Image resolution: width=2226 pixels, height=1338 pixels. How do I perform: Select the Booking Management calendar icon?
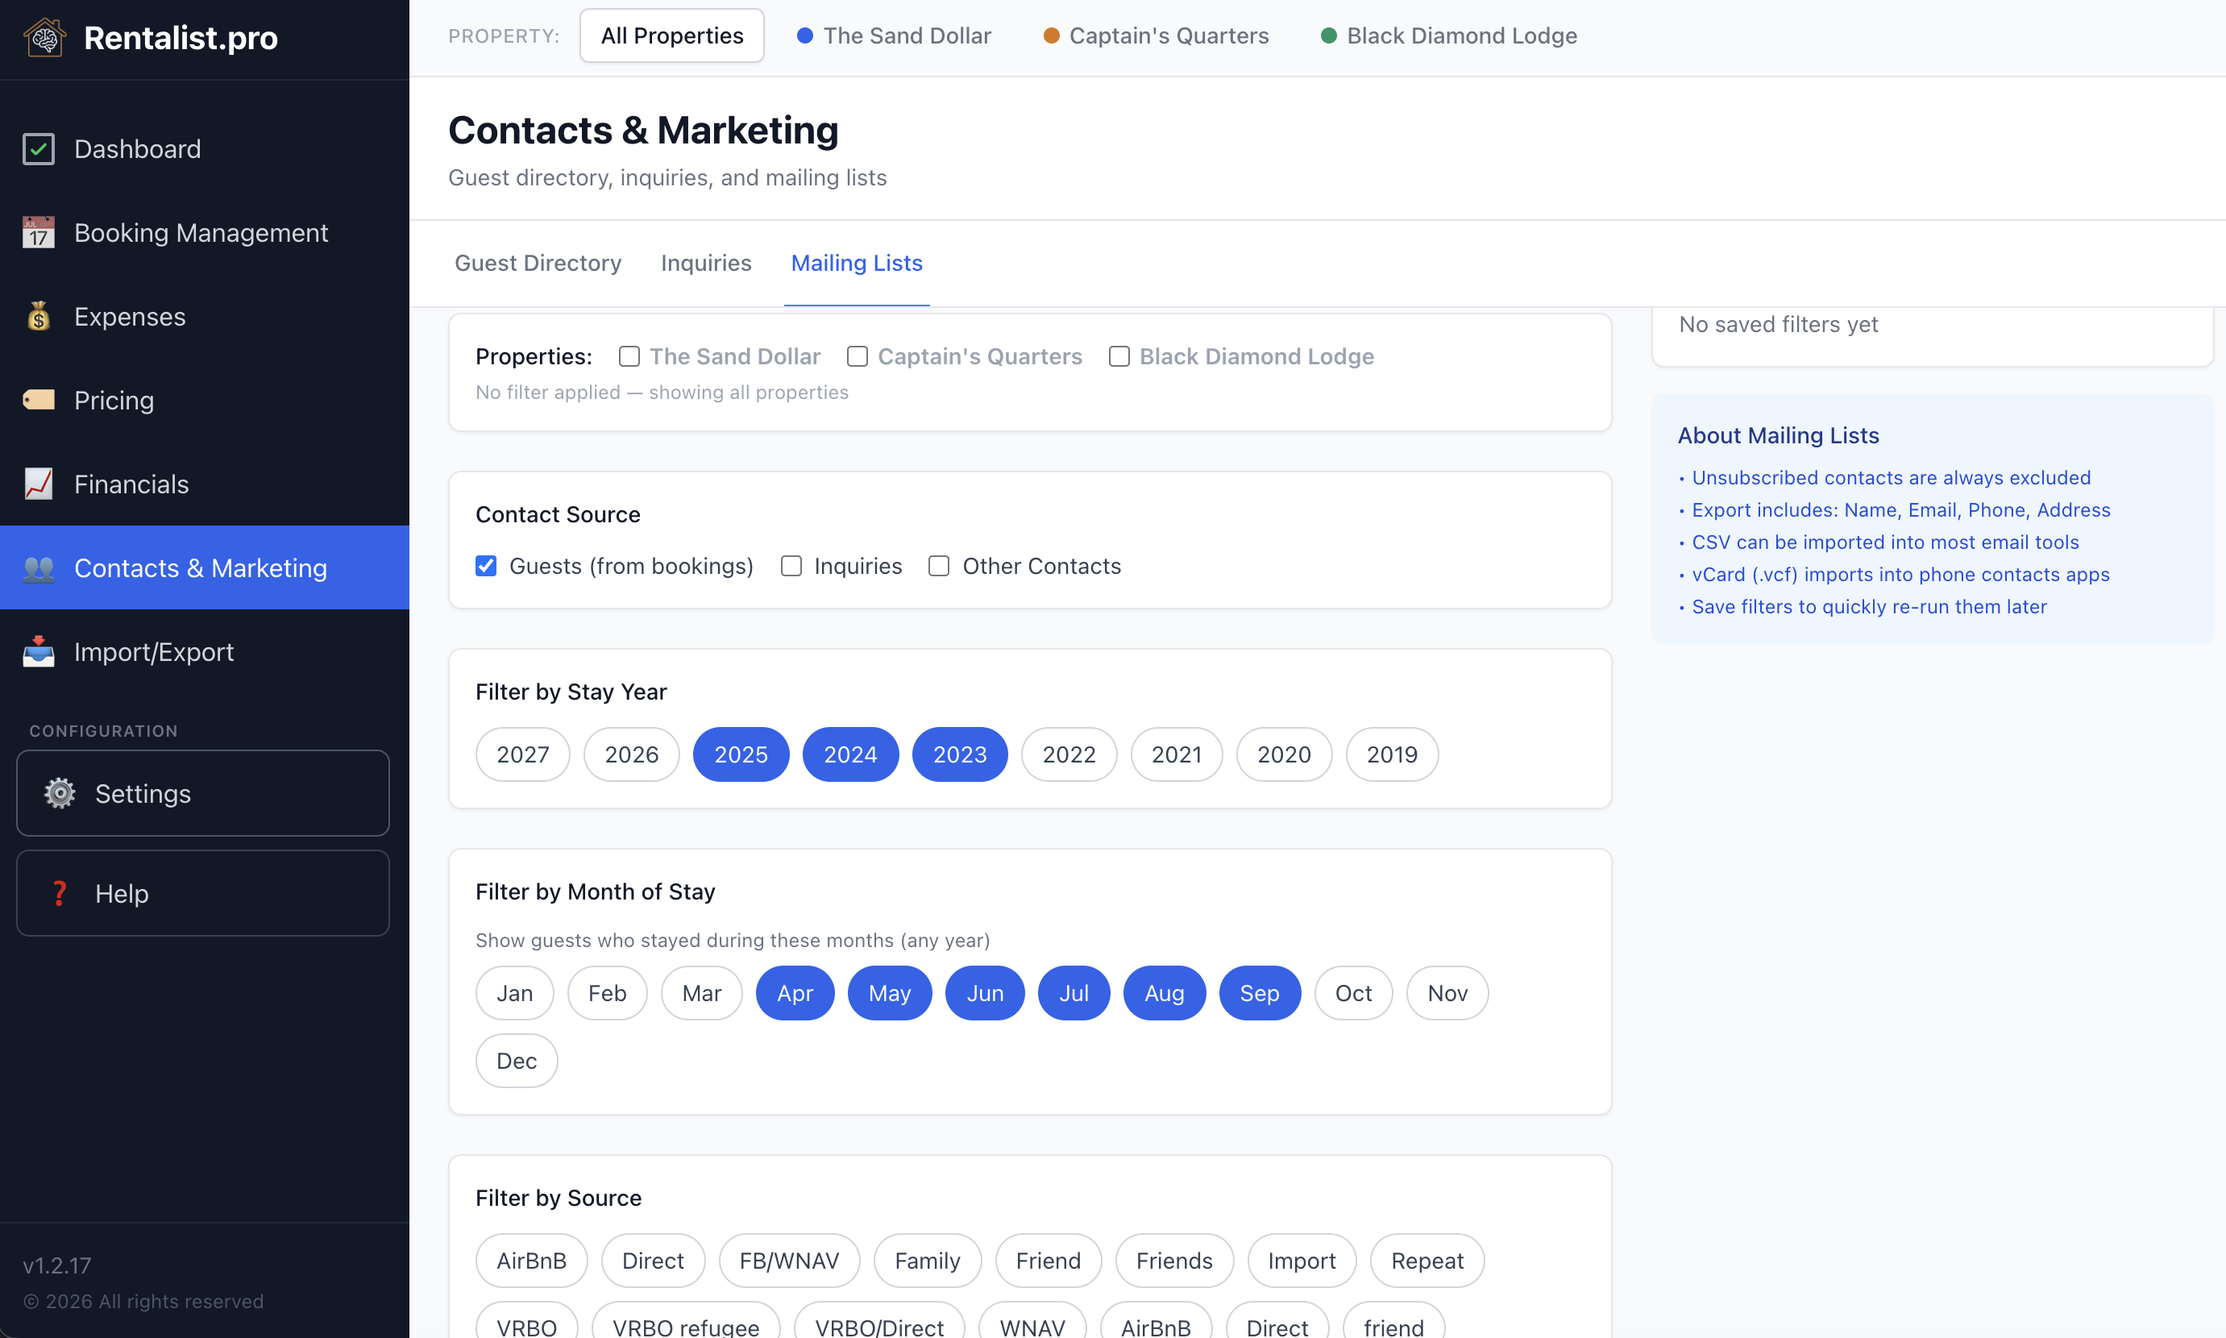pyautogui.click(x=38, y=233)
